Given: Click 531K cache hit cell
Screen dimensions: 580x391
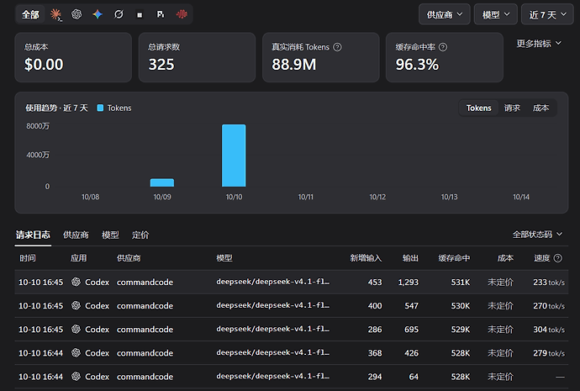Looking at the screenshot, I should pos(461,283).
